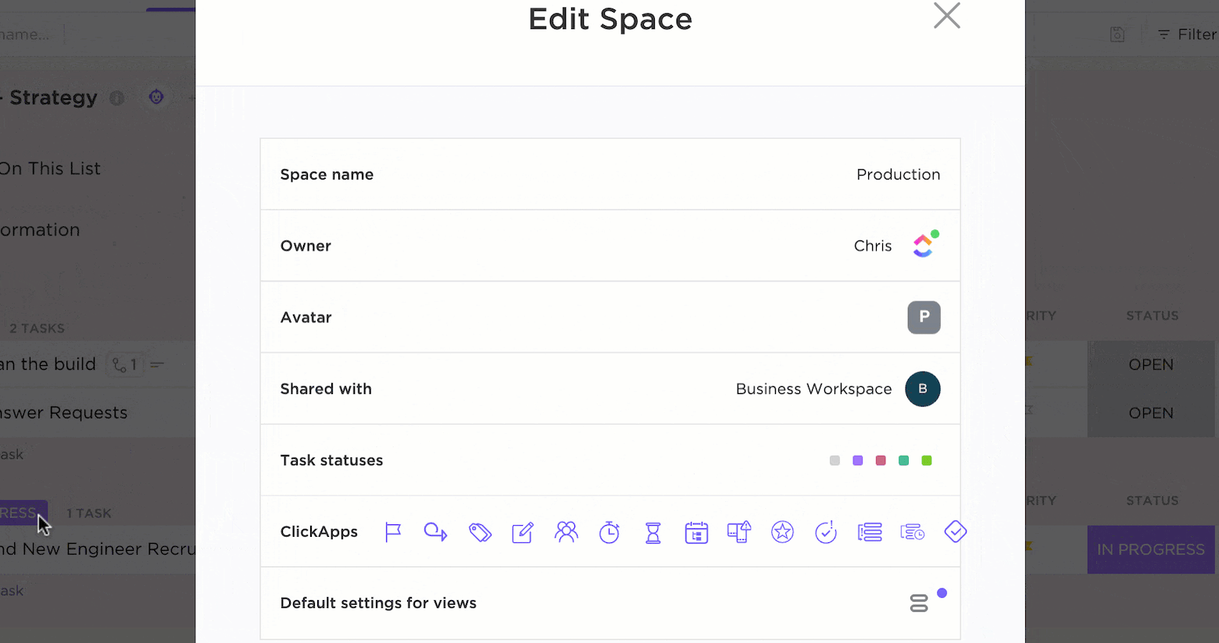Open Shared with Business Workspace setting
The height and width of the screenshot is (643, 1219).
(x=922, y=389)
